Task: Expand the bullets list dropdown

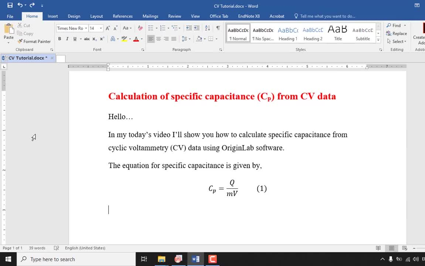Action: (x=156, y=28)
